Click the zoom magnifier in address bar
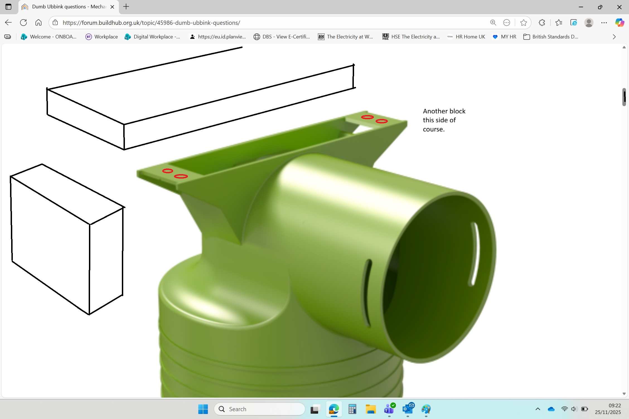Image resolution: width=629 pixels, height=419 pixels. point(493,23)
